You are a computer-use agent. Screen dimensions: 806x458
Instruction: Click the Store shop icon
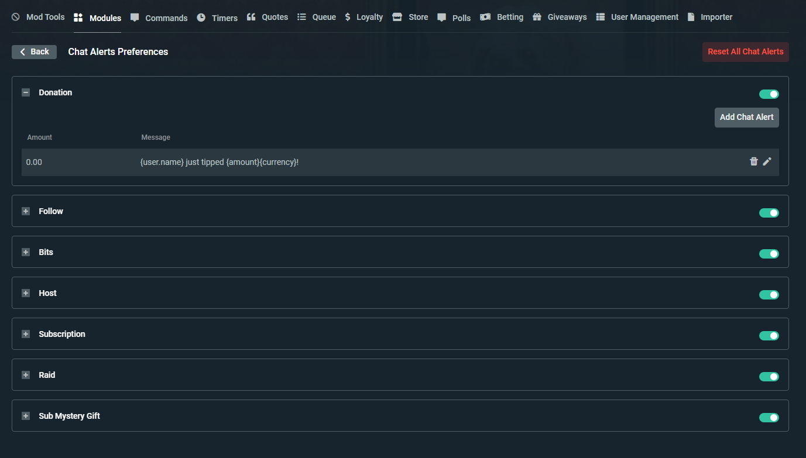point(397,17)
